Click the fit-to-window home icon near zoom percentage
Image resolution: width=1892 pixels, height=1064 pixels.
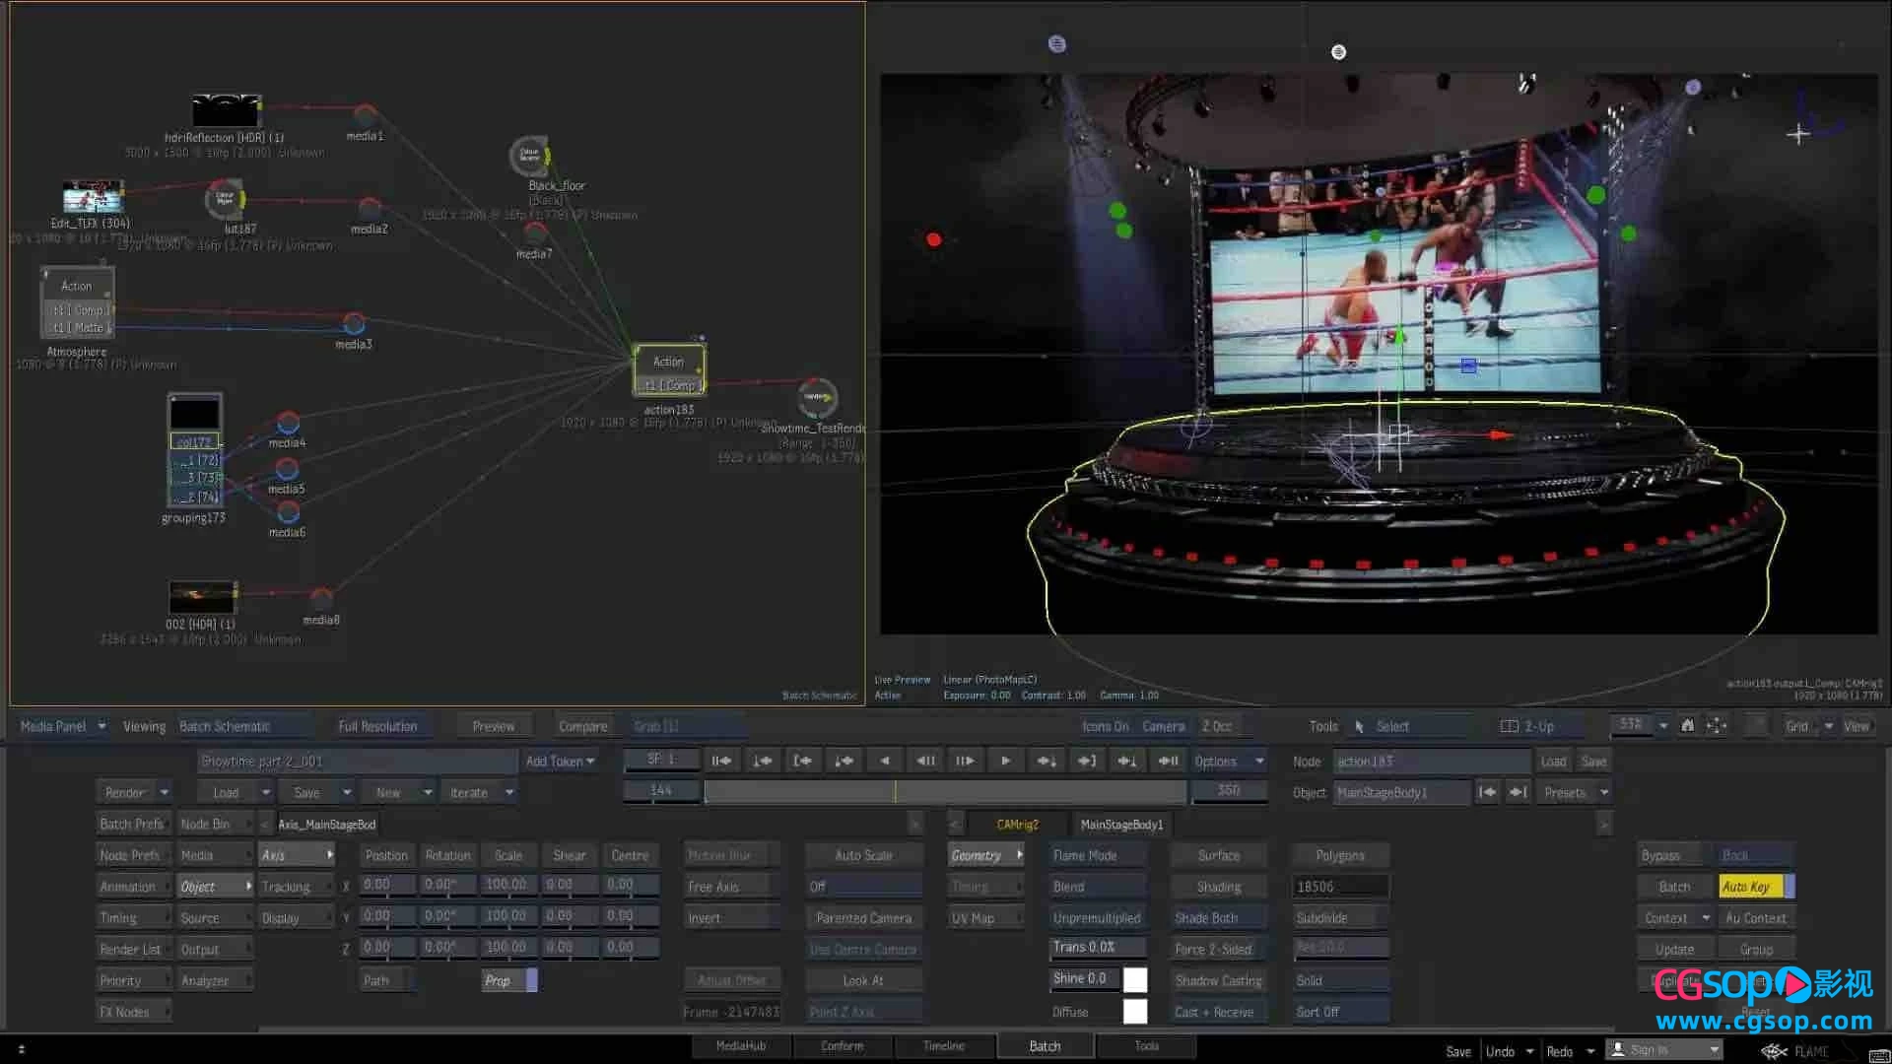click(1687, 725)
